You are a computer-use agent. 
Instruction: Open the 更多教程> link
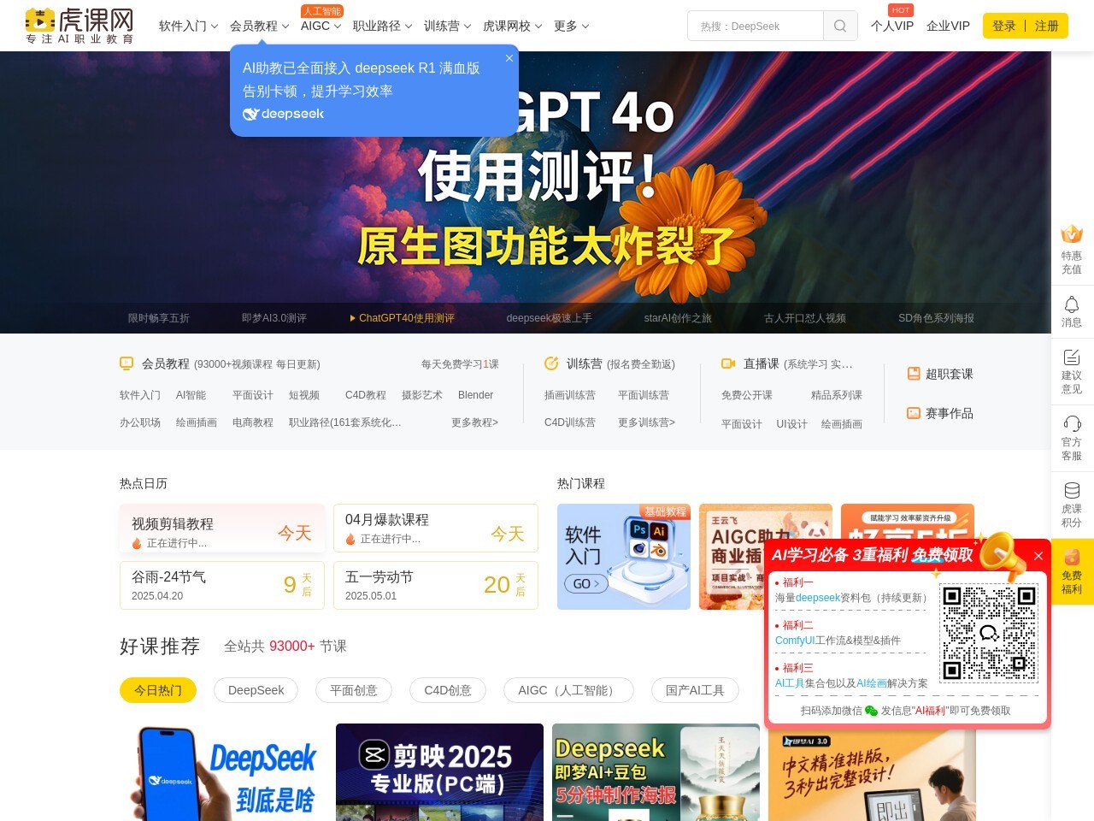474,422
